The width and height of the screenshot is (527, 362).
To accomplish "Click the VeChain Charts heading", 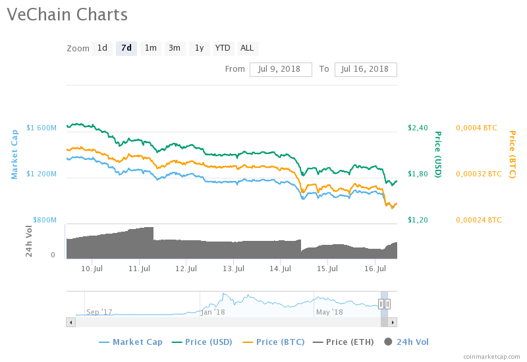I will pyautogui.click(x=67, y=14).
